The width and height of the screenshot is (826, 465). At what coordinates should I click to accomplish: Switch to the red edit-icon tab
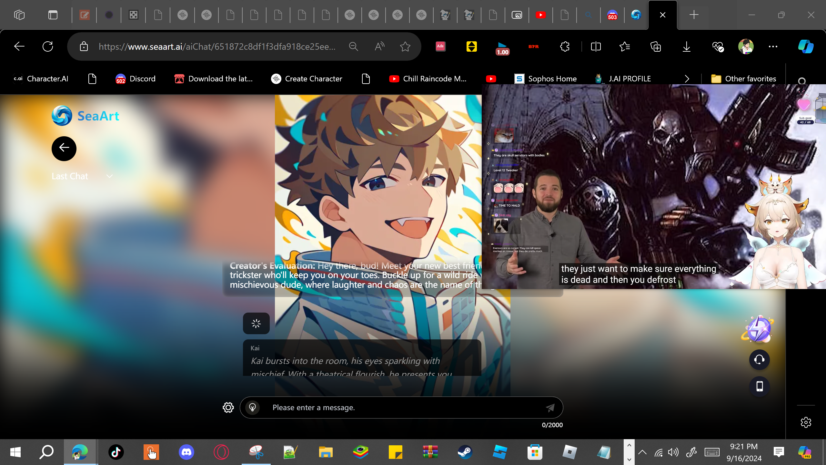click(x=85, y=15)
